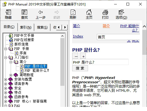Open the 主页 (Home) house icon
147x111 pixels.
tap(89, 12)
